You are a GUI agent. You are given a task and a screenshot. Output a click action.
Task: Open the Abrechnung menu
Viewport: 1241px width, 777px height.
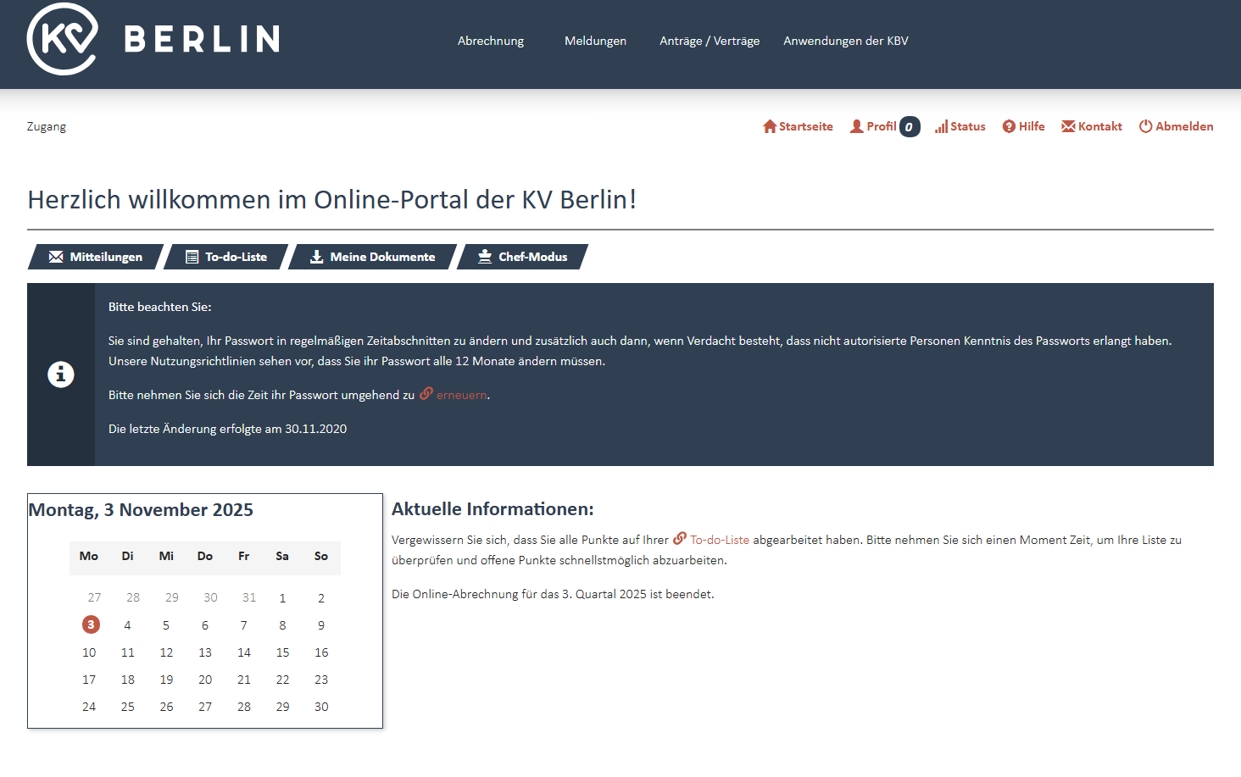click(490, 41)
